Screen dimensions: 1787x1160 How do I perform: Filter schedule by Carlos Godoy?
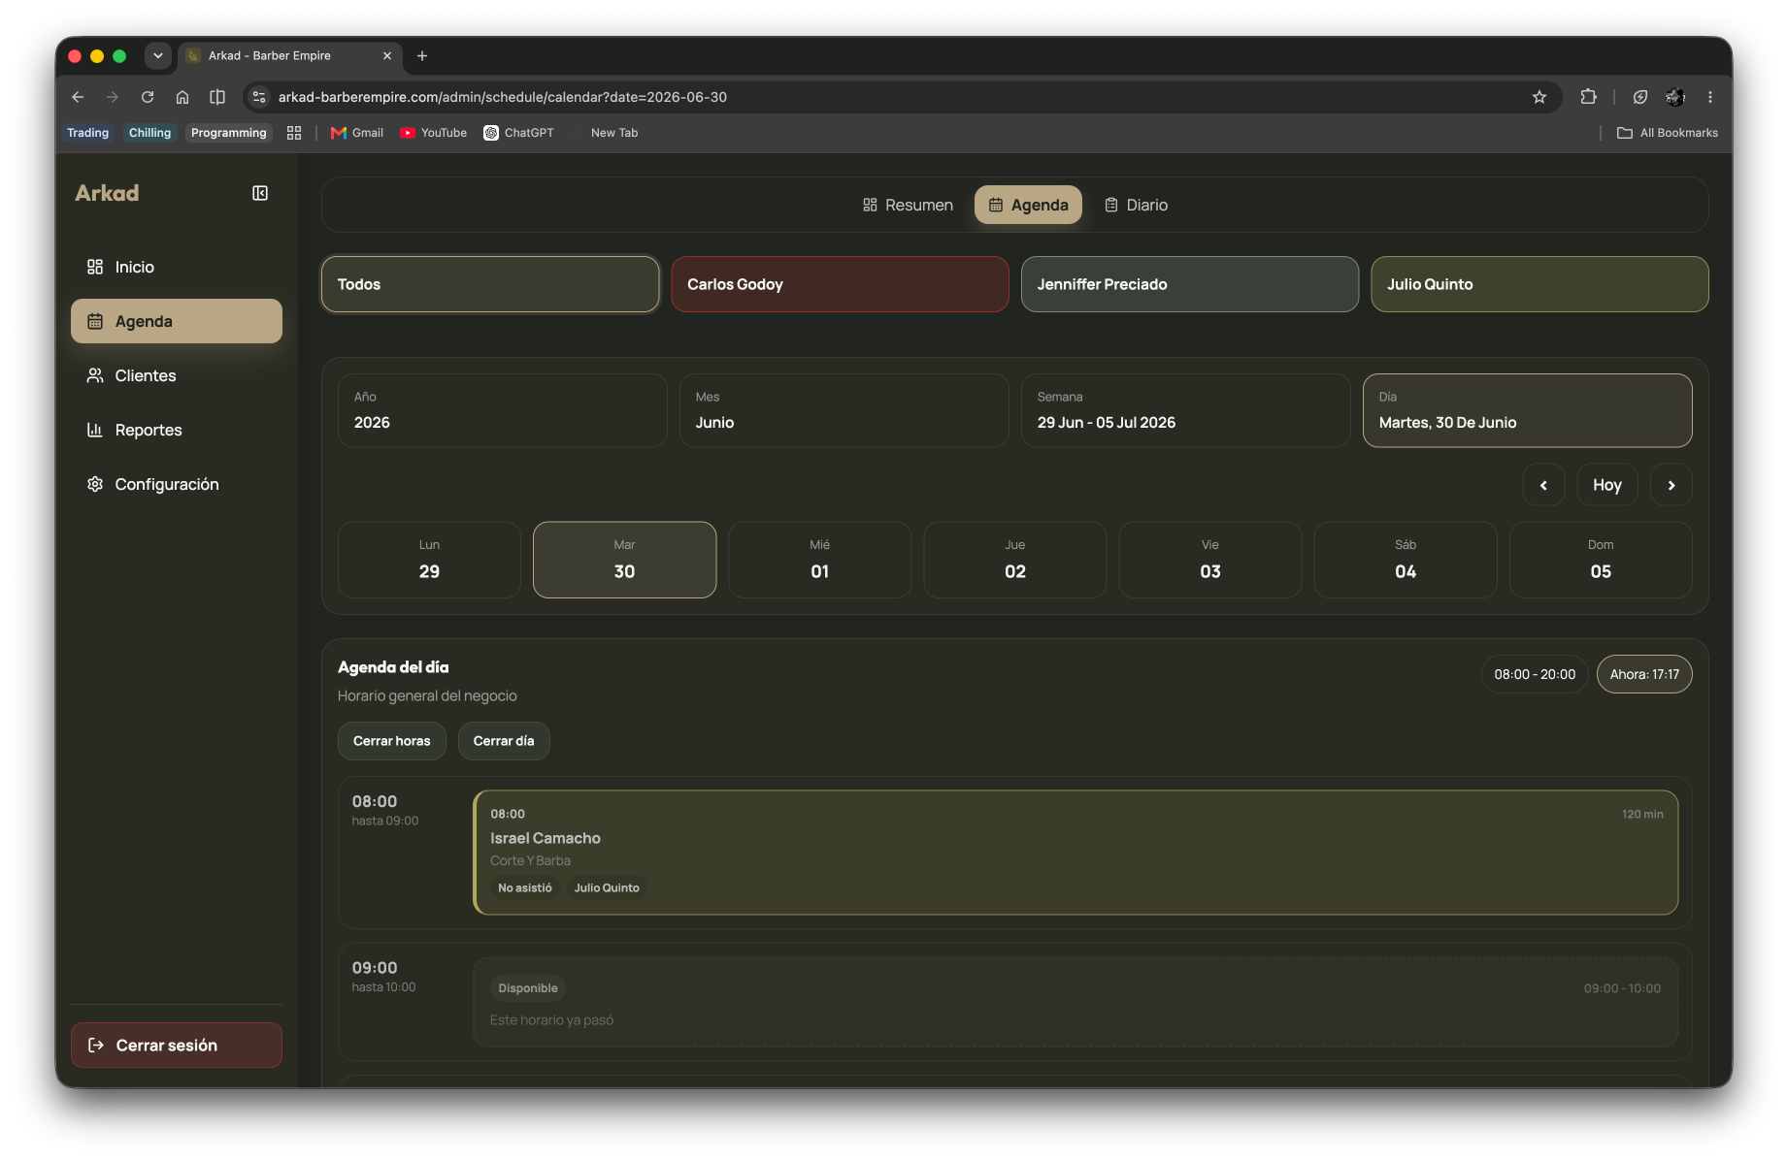click(x=840, y=284)
